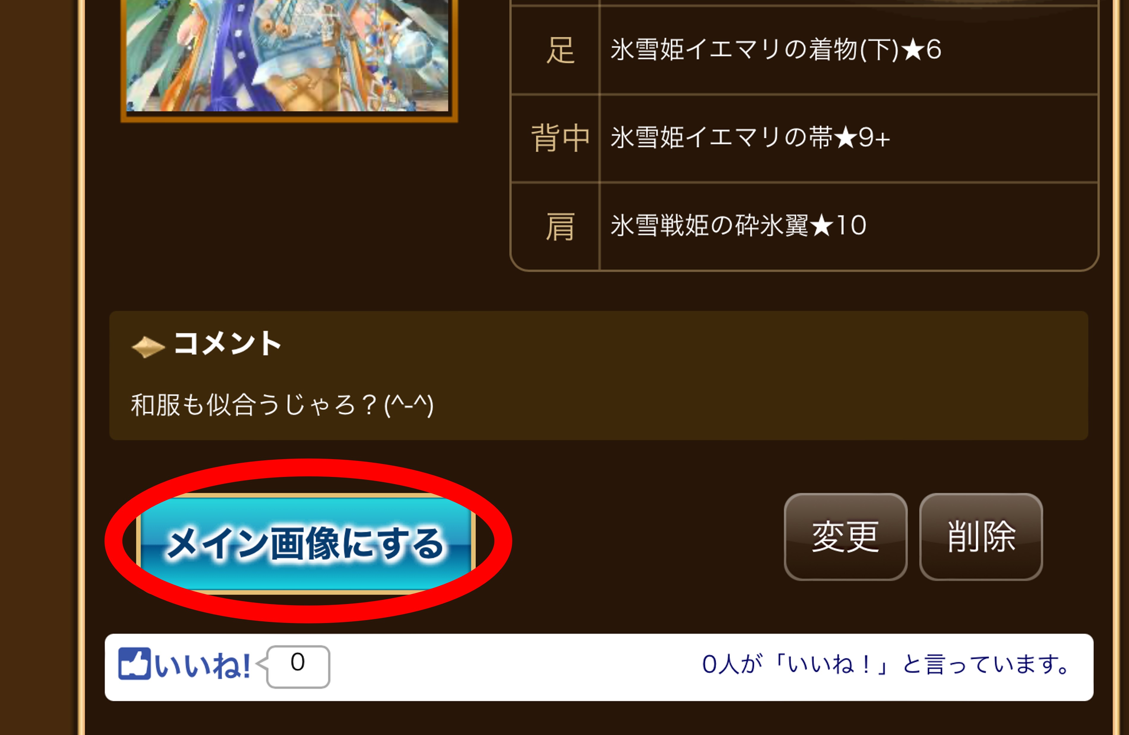This screenshot has width=1129, height=735.
Task: Click the star symbol in 帯★9+
Action: pos(845,138)
